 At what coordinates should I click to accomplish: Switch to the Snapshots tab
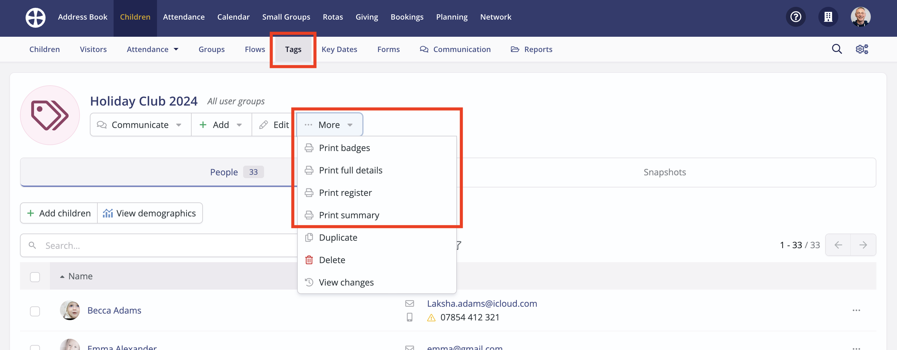pyautogui.click(x=664, y=172)
